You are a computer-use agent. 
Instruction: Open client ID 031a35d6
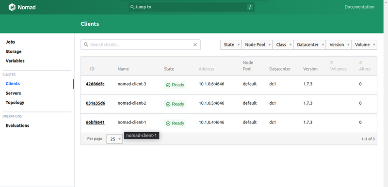pyautogui.click(x=96, y=103)
